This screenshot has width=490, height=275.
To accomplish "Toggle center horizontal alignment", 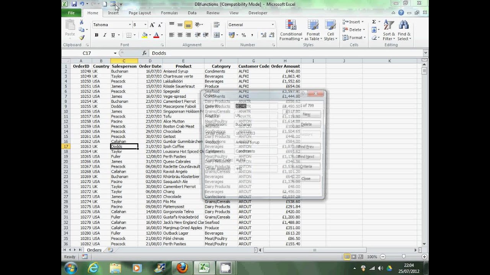I will (180, 35).
